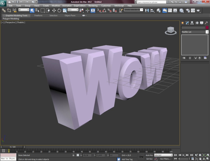The image size is (210, 161).
Task: Select the Rotate tool
Action: (59, 10)
